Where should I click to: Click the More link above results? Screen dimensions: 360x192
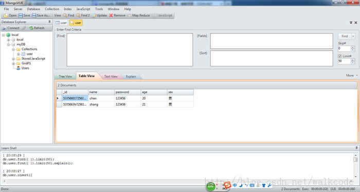point(350,75)
